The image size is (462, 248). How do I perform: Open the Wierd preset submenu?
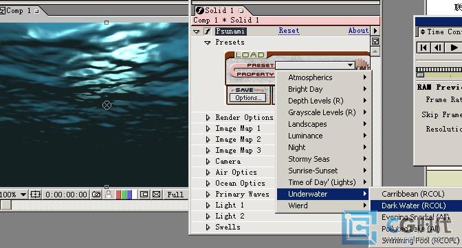[323, 206]
